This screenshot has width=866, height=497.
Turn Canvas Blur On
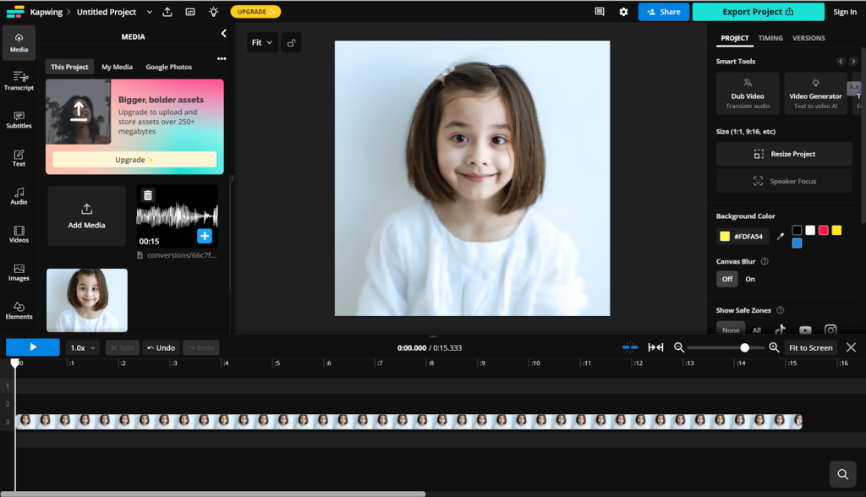[750, 279]
